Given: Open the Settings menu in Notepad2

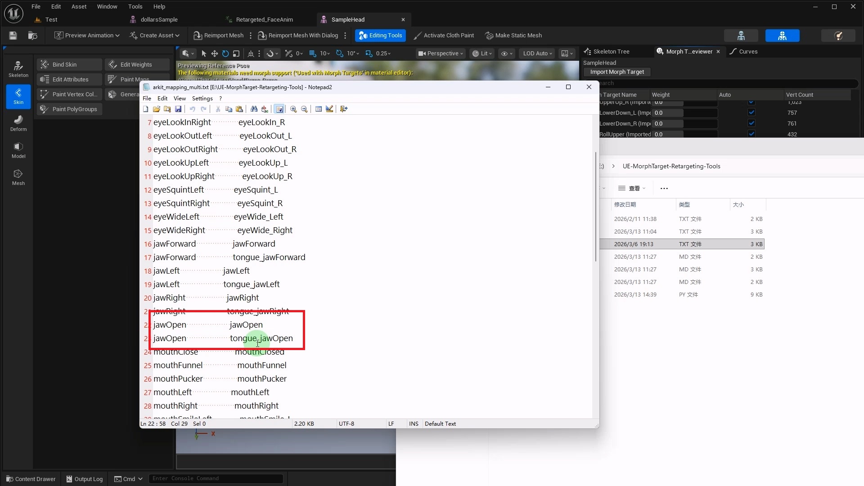Looking at the screenshot, I should pos(202,98).
